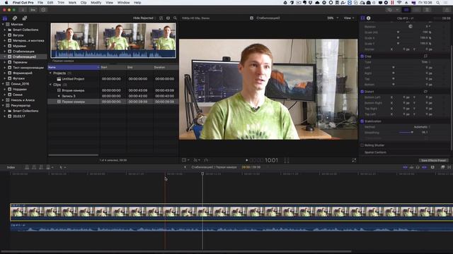This screenshot has width=453, height=254.
Task: Open the viewer View options dropdown
Action: coord(349,18)
